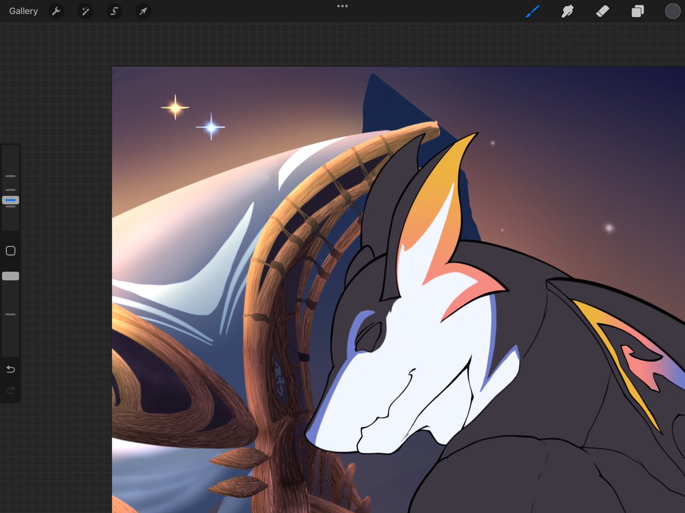
Task: Open the Layers panel
Action: point(638,11)
